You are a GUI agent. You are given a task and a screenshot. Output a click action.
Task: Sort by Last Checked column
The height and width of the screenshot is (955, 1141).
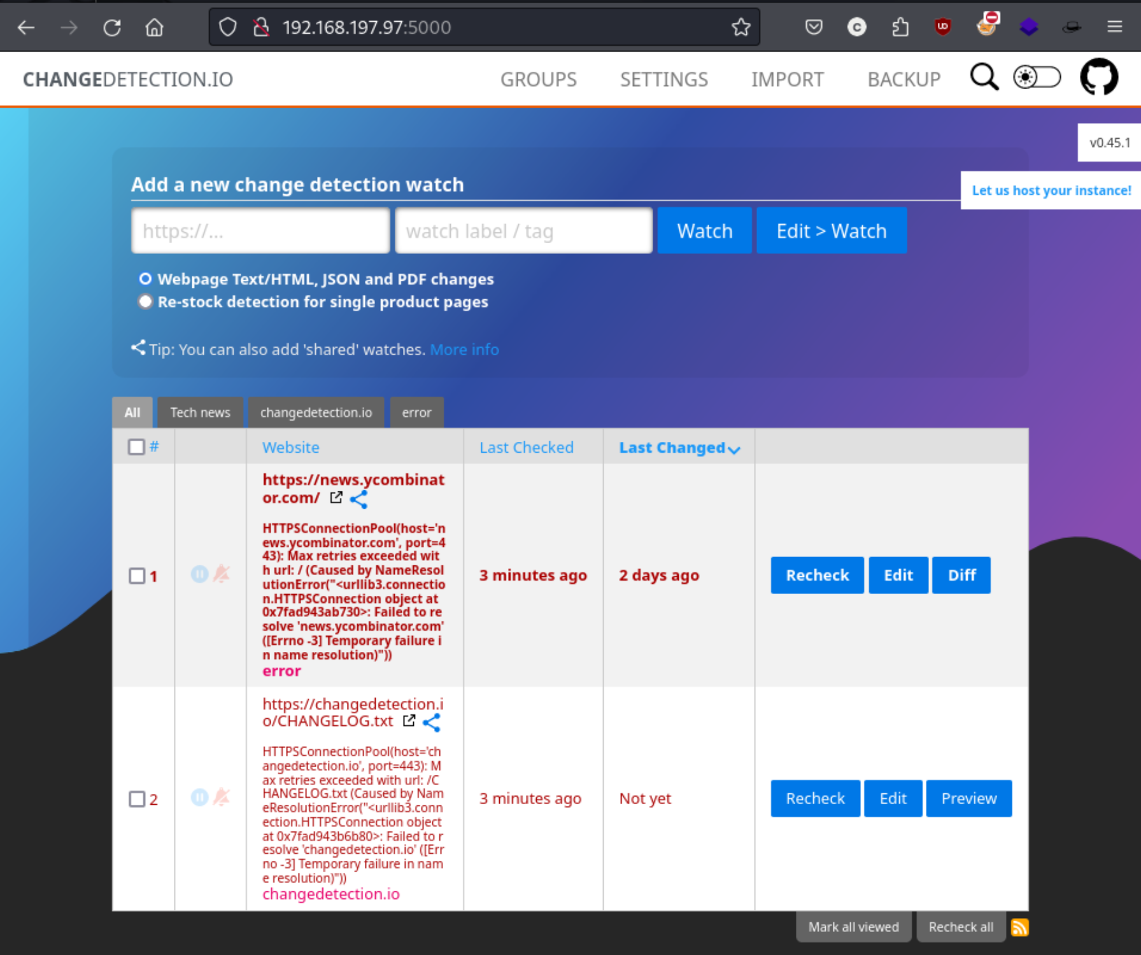(x=527, y=448)
